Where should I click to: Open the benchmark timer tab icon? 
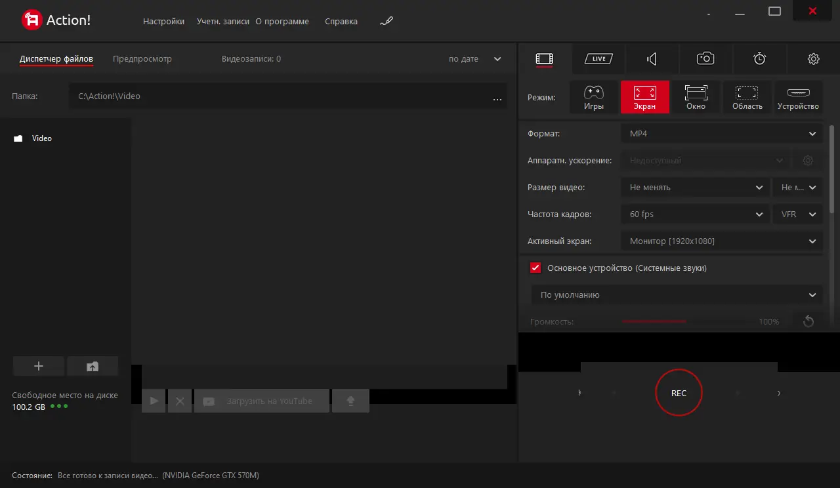click(x=759, y=59)
